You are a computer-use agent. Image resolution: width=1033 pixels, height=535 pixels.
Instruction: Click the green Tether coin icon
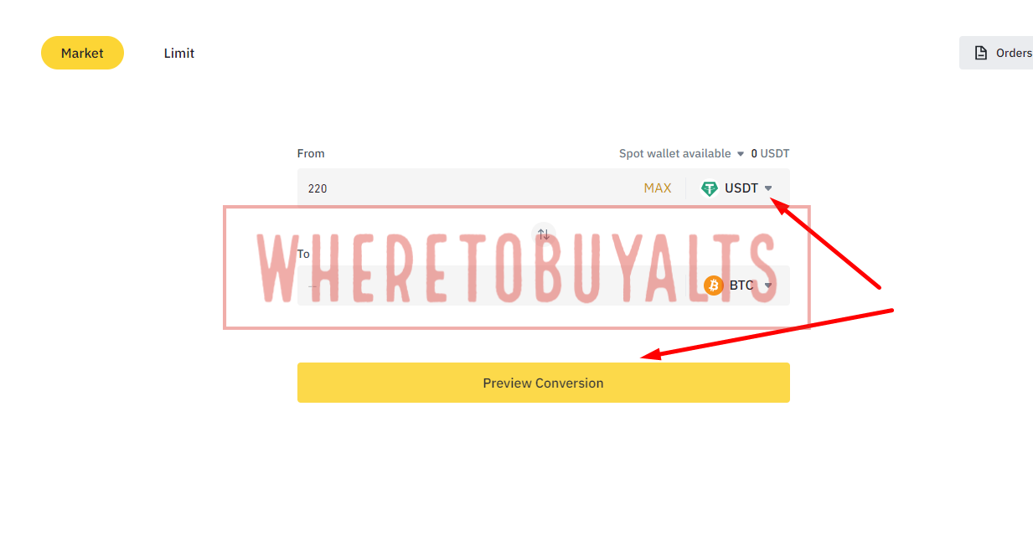(710, 188)
